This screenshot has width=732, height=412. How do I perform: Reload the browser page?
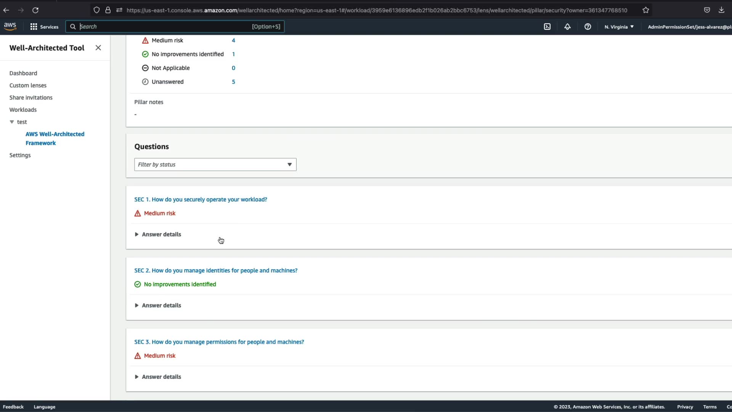[35, 10]
